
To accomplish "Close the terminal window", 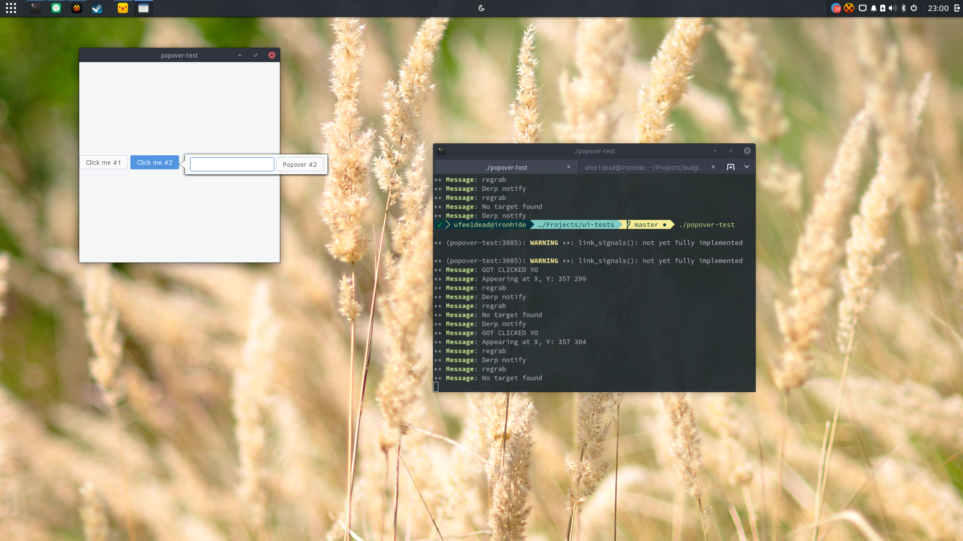I will pos(747,151).
